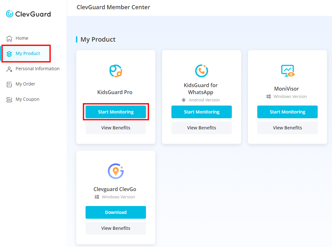View Benefits of KidsGuard Pro
Viewport: 332px width, 247px height.
click(x=116, y=128)
